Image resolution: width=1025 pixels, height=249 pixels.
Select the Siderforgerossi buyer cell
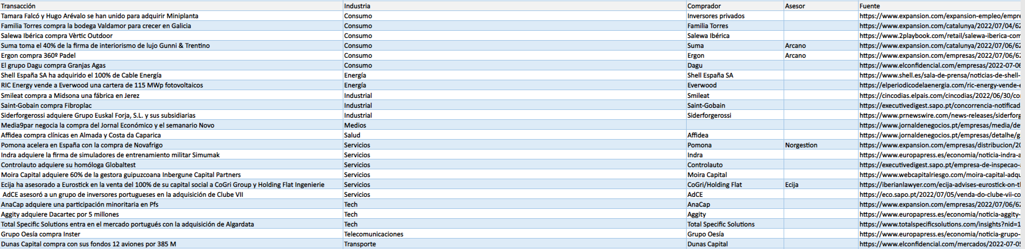(x=735, y=115)
